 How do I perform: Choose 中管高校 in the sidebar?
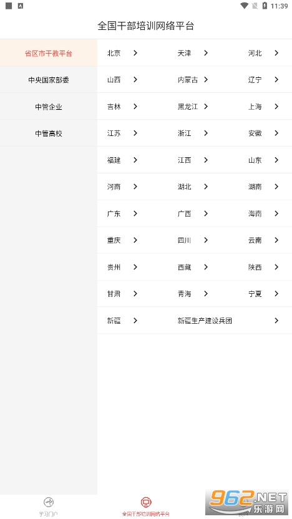[49, 133]
